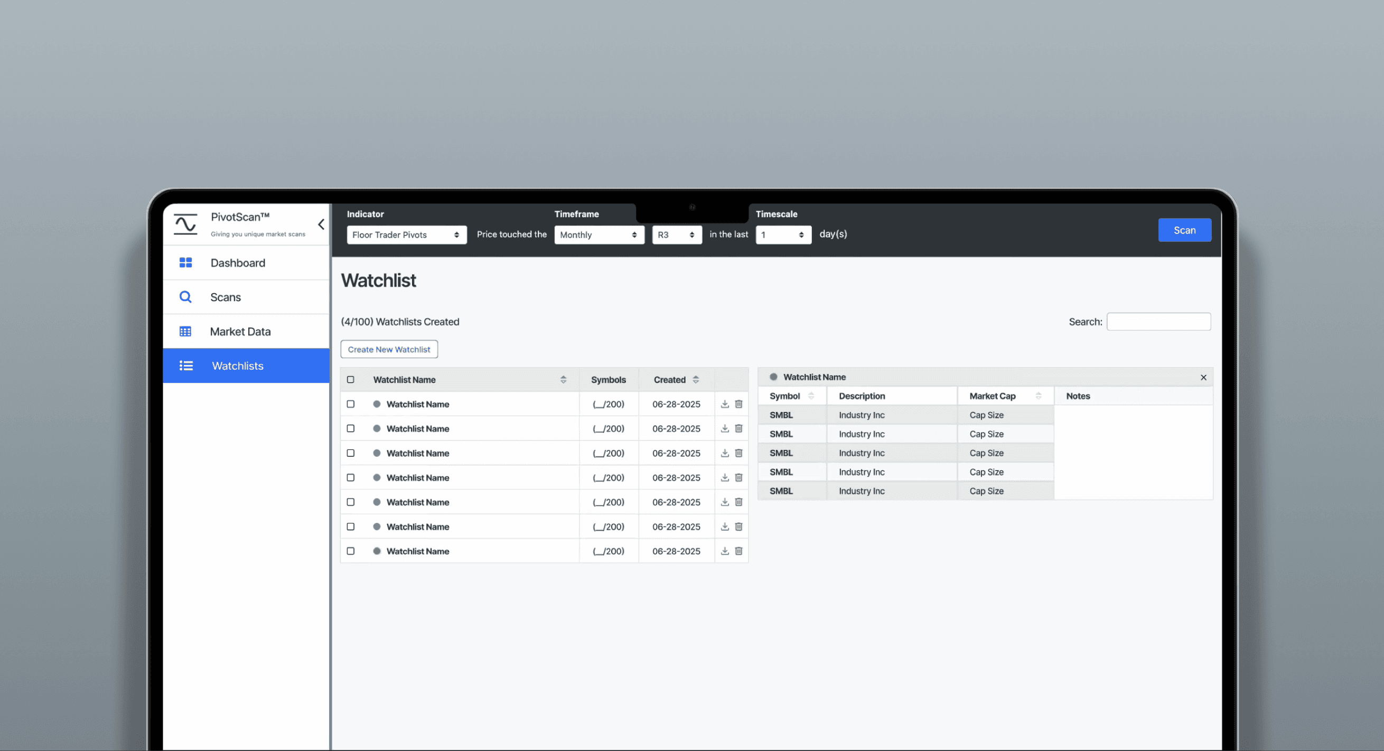This screenshot has height=751, width=1384.
Task: Open the Dashboard menu item
Action: [246, 262]
